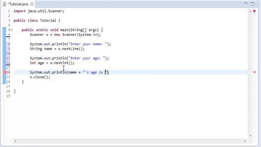Click the red error indicator atop overview ruler
Screen dimensions: 261x147
coord(254,11)
